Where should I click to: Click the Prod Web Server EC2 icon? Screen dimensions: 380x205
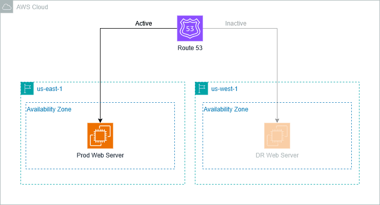100,135
